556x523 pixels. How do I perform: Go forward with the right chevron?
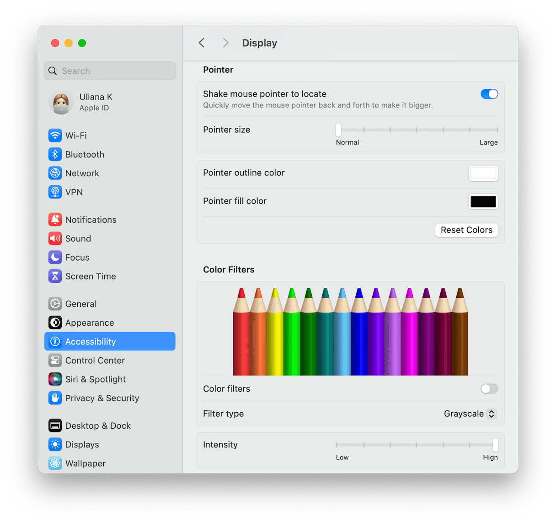[225, 43]
